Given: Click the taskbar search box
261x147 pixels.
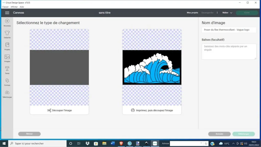Looking at the screenshot, I should tap(37, 143).
